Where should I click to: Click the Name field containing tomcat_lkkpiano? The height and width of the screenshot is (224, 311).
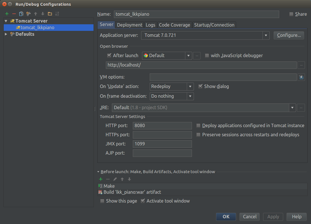point(196,14)
